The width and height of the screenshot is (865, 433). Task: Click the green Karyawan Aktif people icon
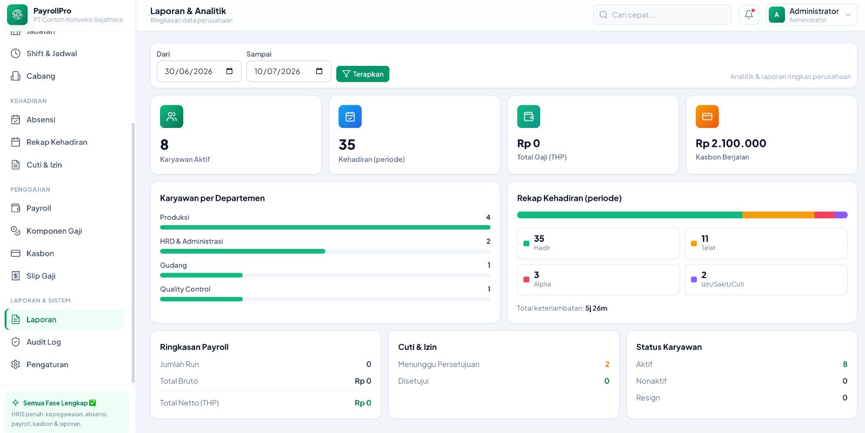point(171,117)
